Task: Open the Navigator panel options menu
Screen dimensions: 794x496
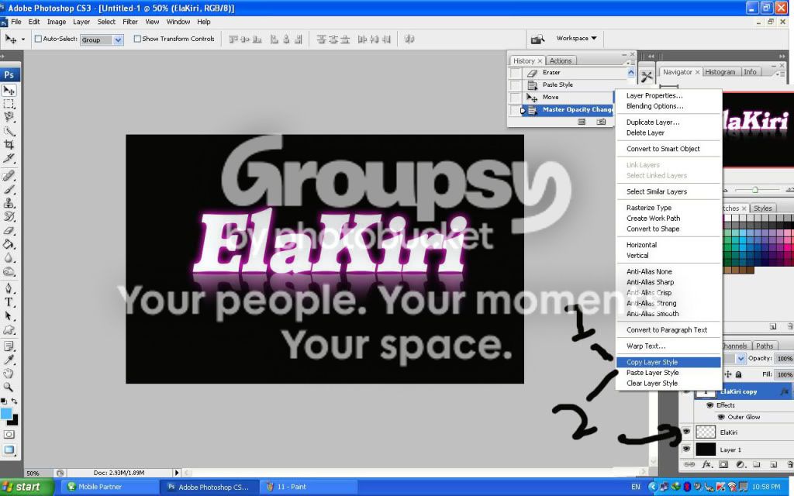Action: coord(781,74)
